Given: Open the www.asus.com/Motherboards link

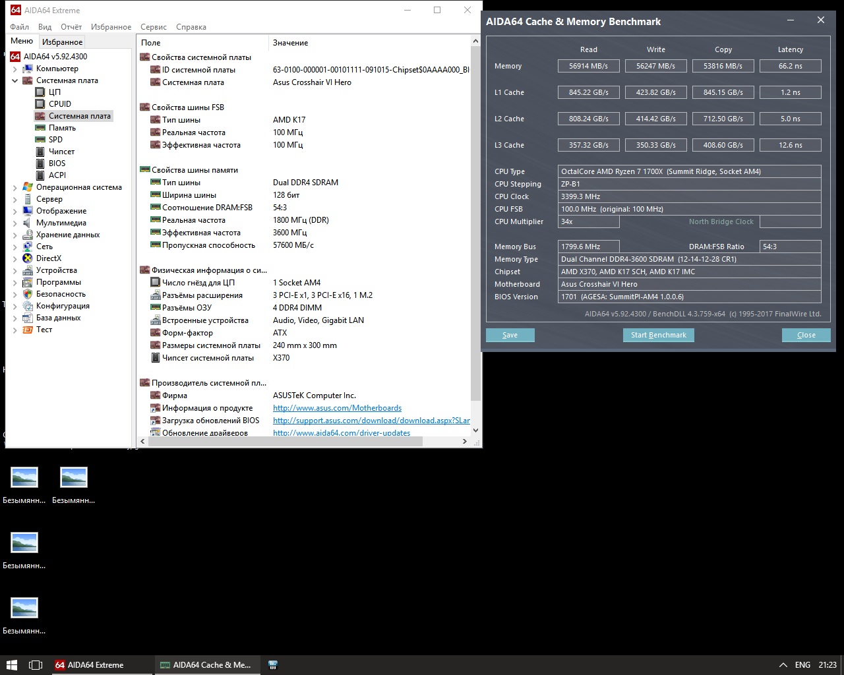Looking at the screenshot, I should (x=337, y=408).
